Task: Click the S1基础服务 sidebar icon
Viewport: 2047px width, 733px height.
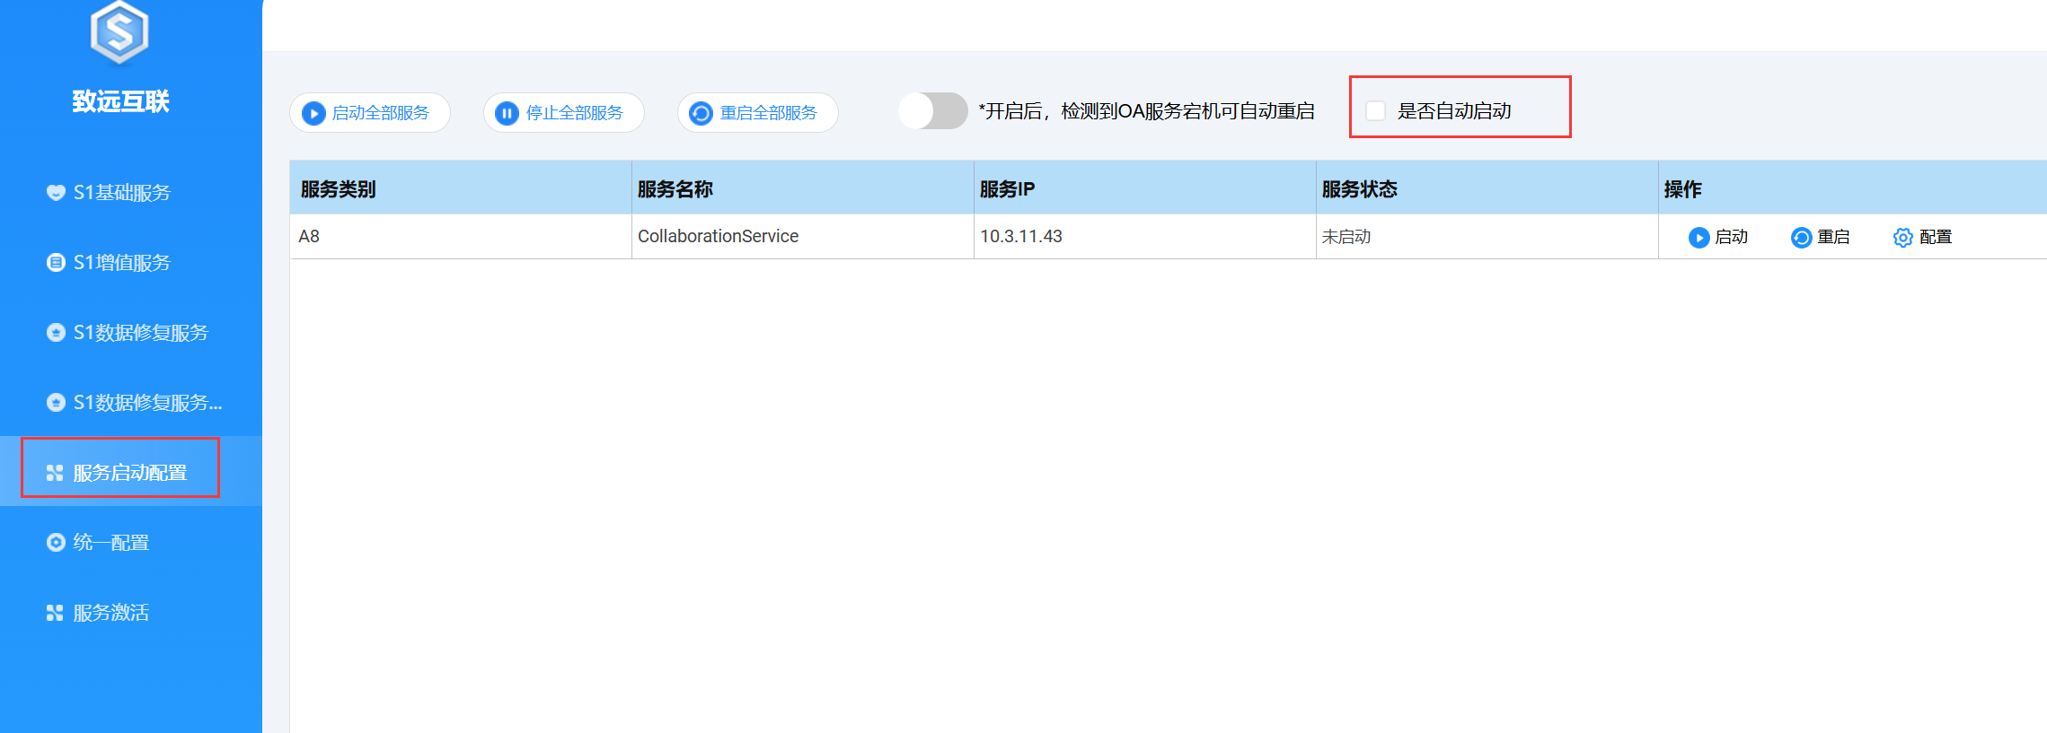Action: pos(56,192)
